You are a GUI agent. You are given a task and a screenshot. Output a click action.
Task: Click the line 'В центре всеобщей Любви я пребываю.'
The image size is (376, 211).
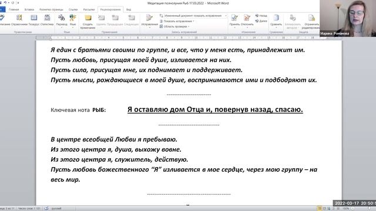pos(114,139)
